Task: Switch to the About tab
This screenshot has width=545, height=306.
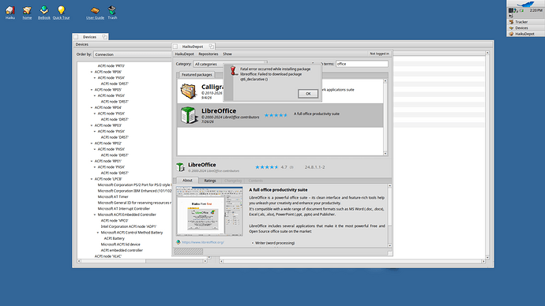Action: (187, 181)
